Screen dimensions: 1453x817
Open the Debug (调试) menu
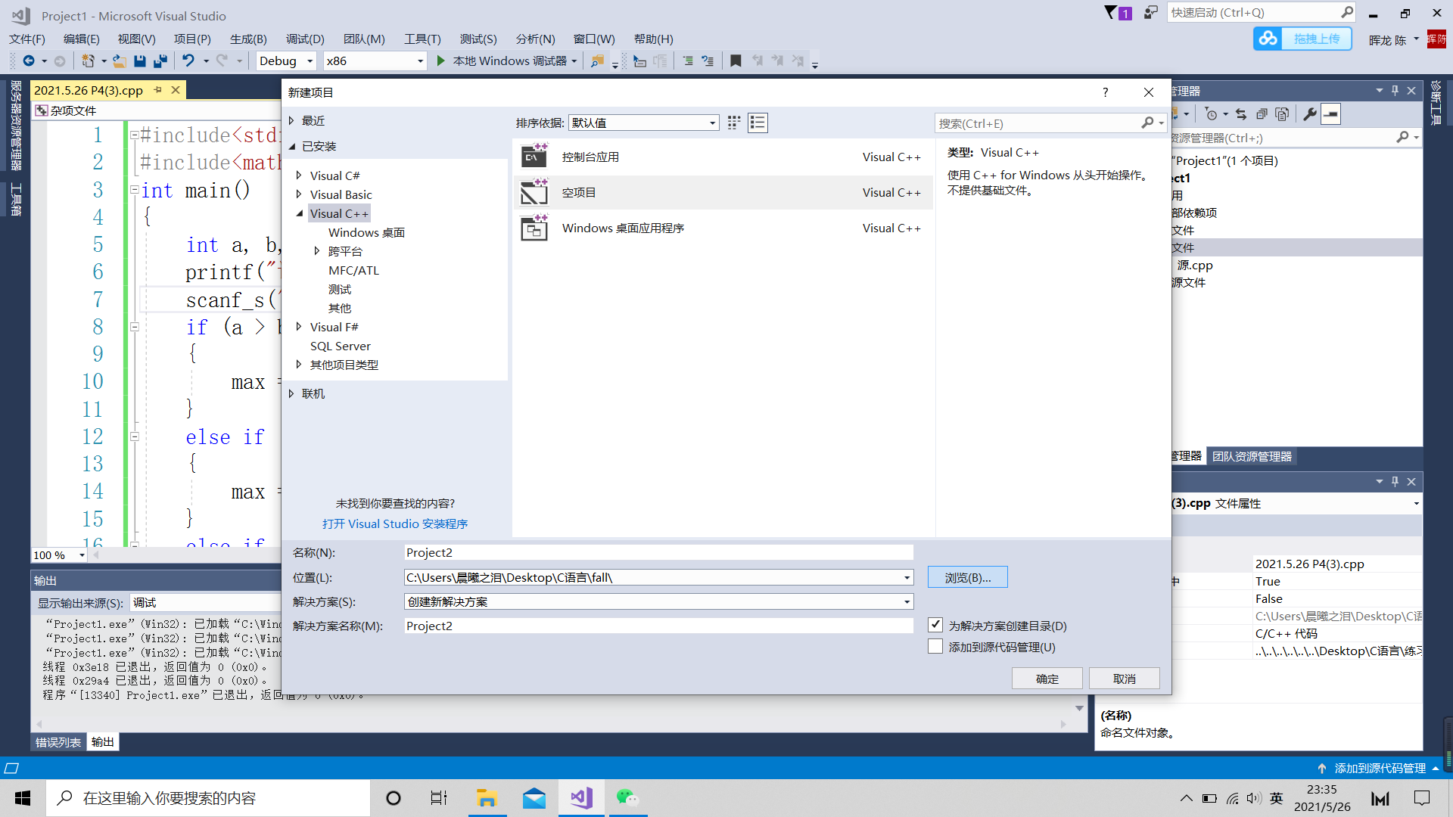305,39
